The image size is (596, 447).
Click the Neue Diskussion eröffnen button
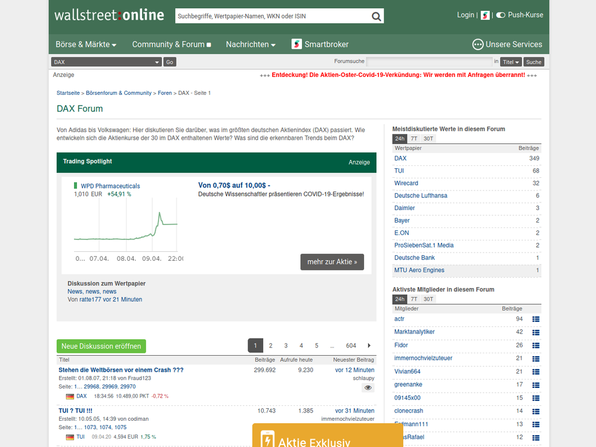click(x=101, y=346)
